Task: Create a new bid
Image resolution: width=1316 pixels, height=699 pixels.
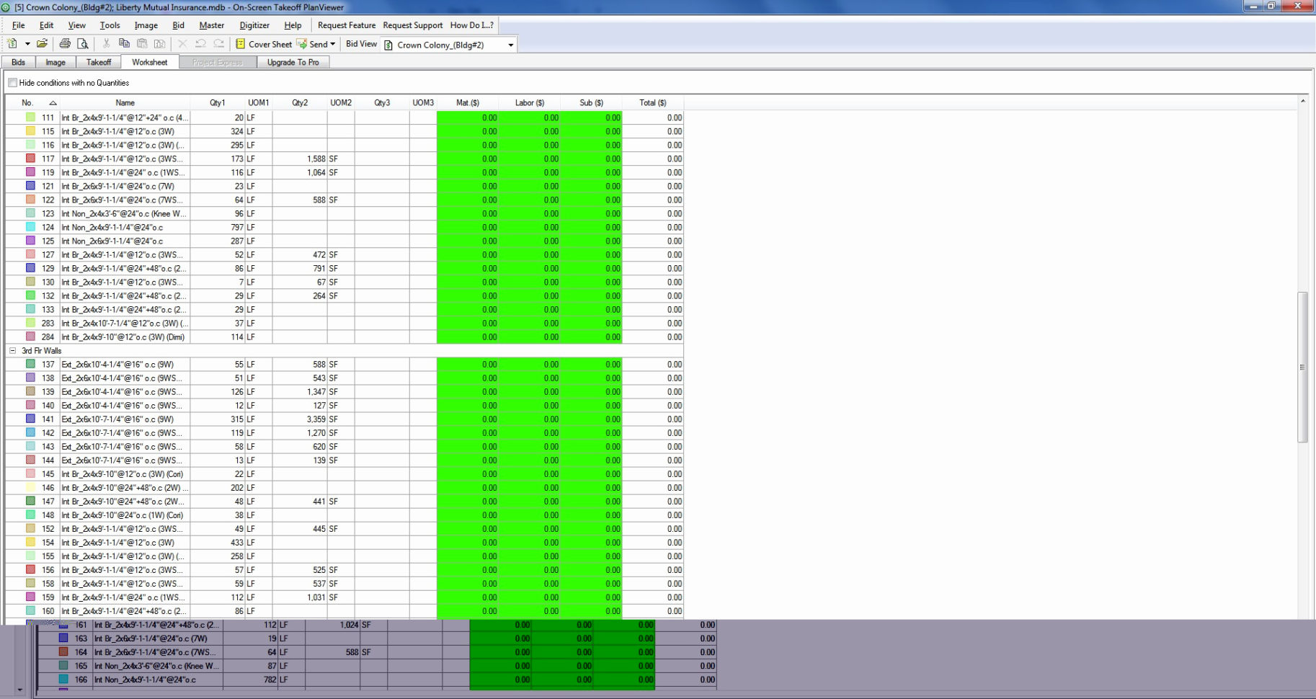Action: [12, 43]
